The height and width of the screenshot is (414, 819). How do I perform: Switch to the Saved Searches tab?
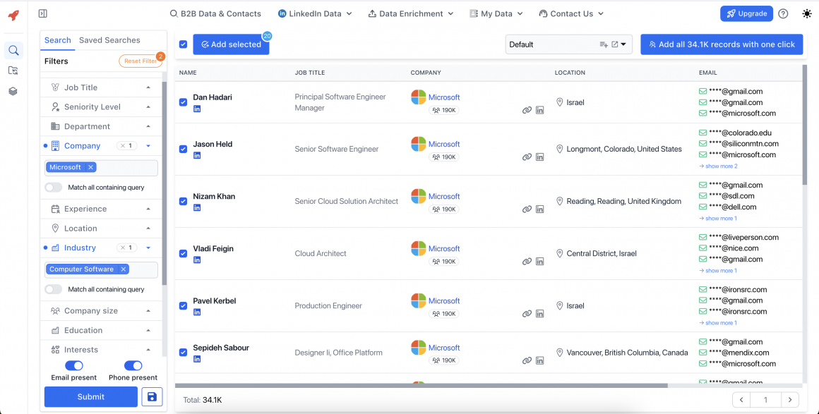coord(109,40)
